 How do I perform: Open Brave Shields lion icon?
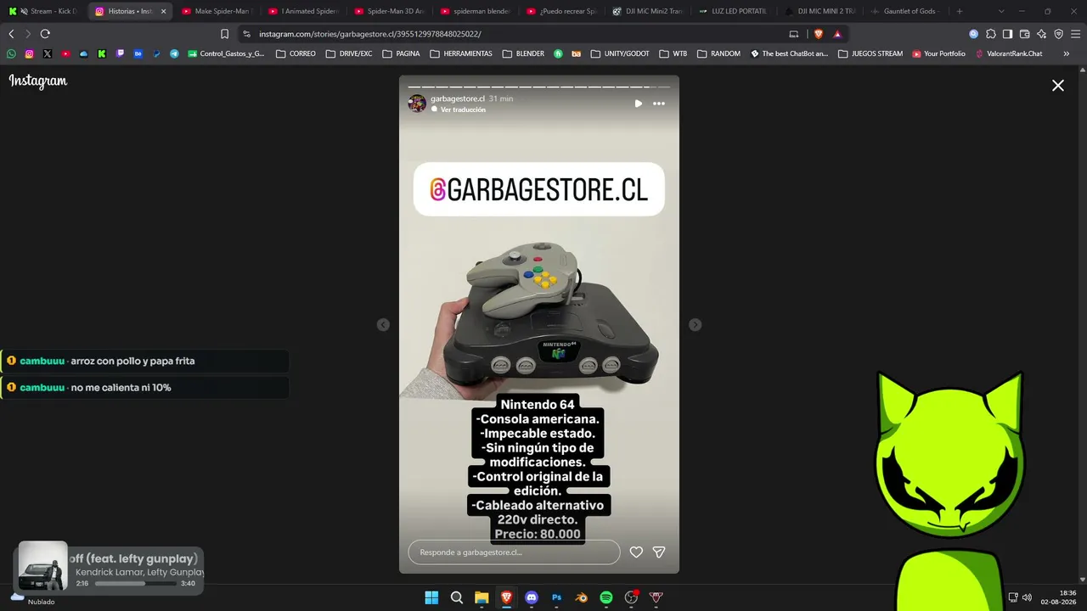pos(819,34)
